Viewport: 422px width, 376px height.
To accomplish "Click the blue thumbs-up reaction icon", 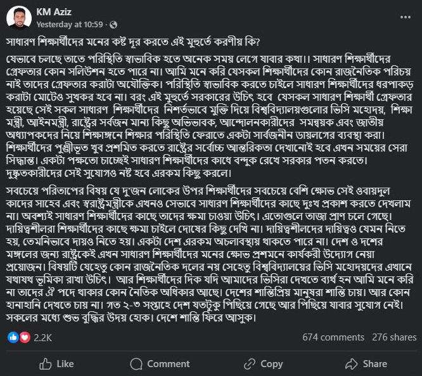I will click(x=13, y=337).
